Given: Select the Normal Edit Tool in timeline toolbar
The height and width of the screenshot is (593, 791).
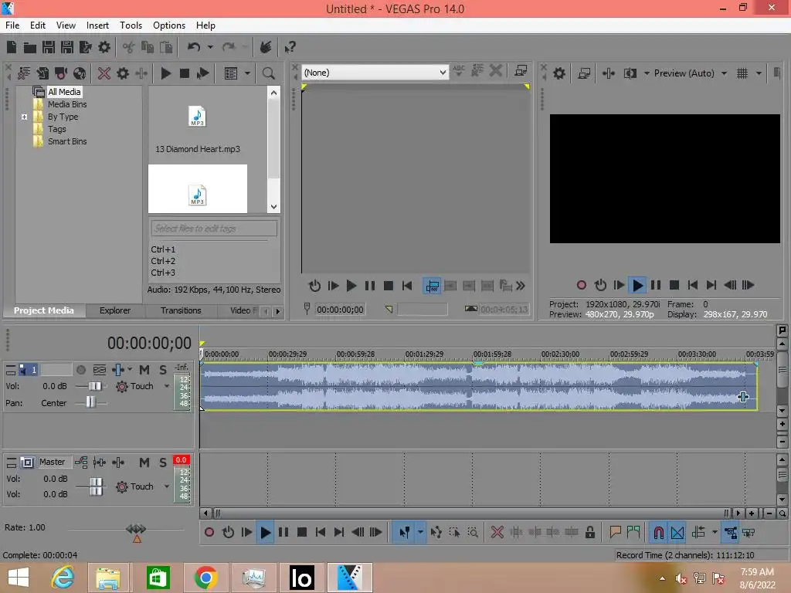Looking at the screenshot, I should coord(405,533).
